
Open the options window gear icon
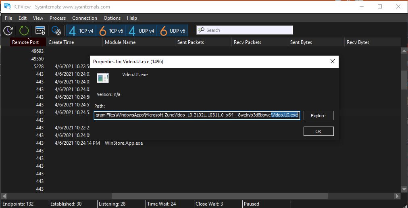pyautogui.click(x=40, y=31)
